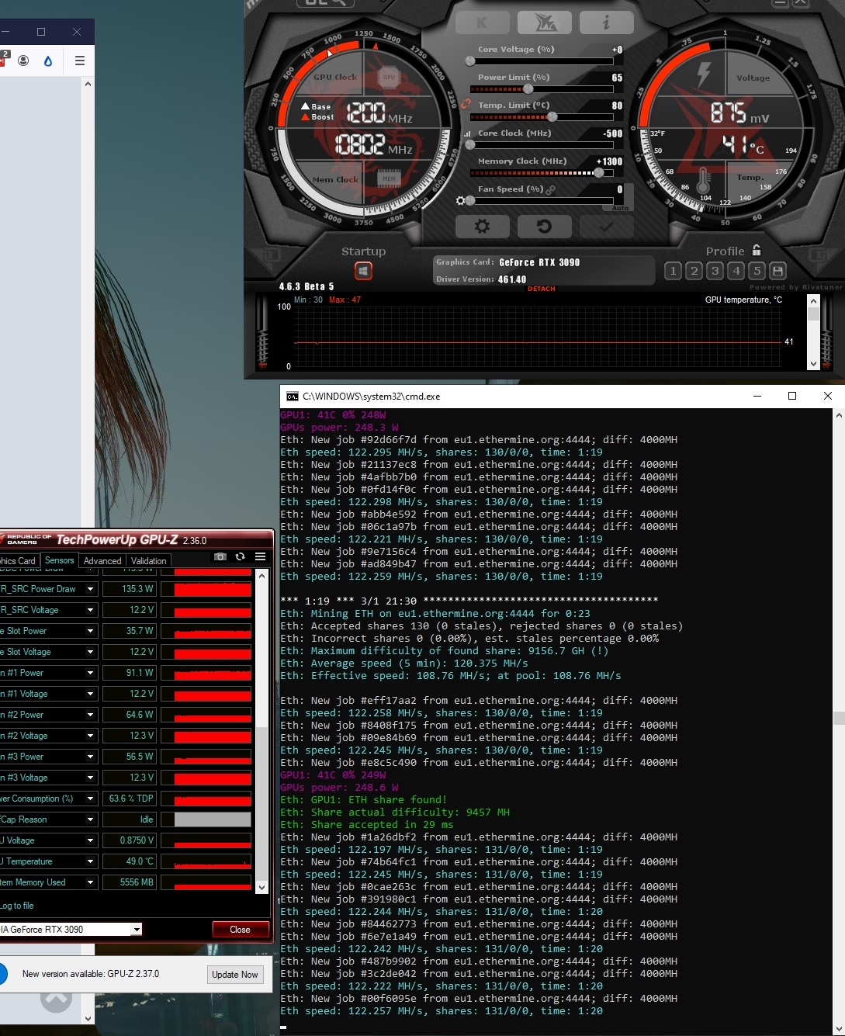
Task: Switch to the Sensors tab in GPU-Z
Action: (60, 560)
